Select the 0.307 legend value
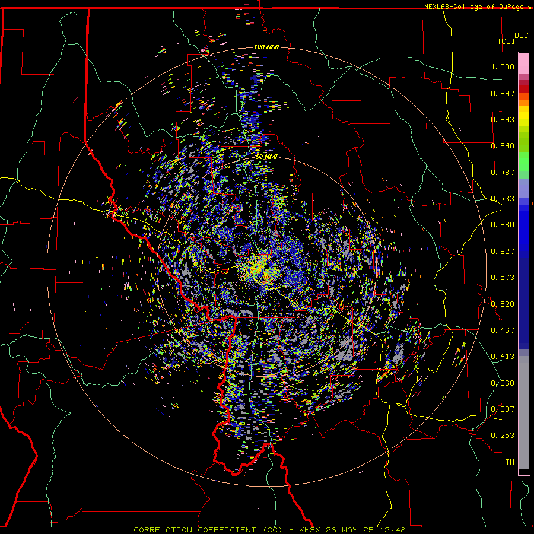534x534 pixels. [503, 409]
